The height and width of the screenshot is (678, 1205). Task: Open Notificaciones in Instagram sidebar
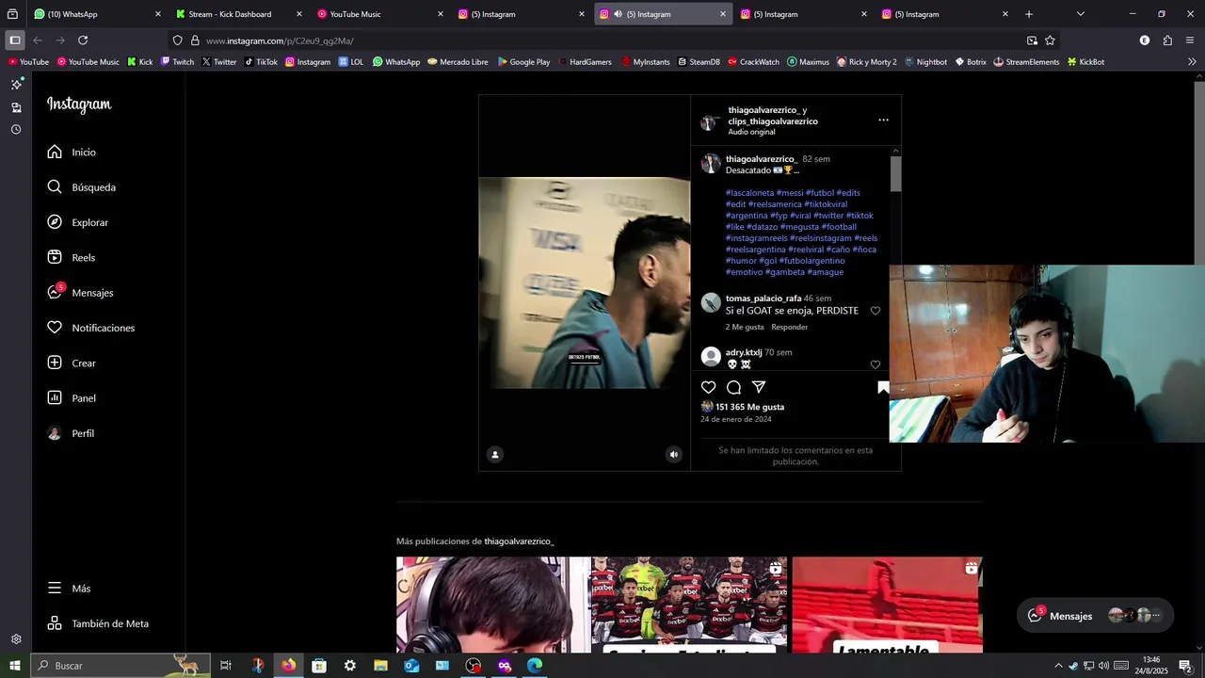click(90, 328)
